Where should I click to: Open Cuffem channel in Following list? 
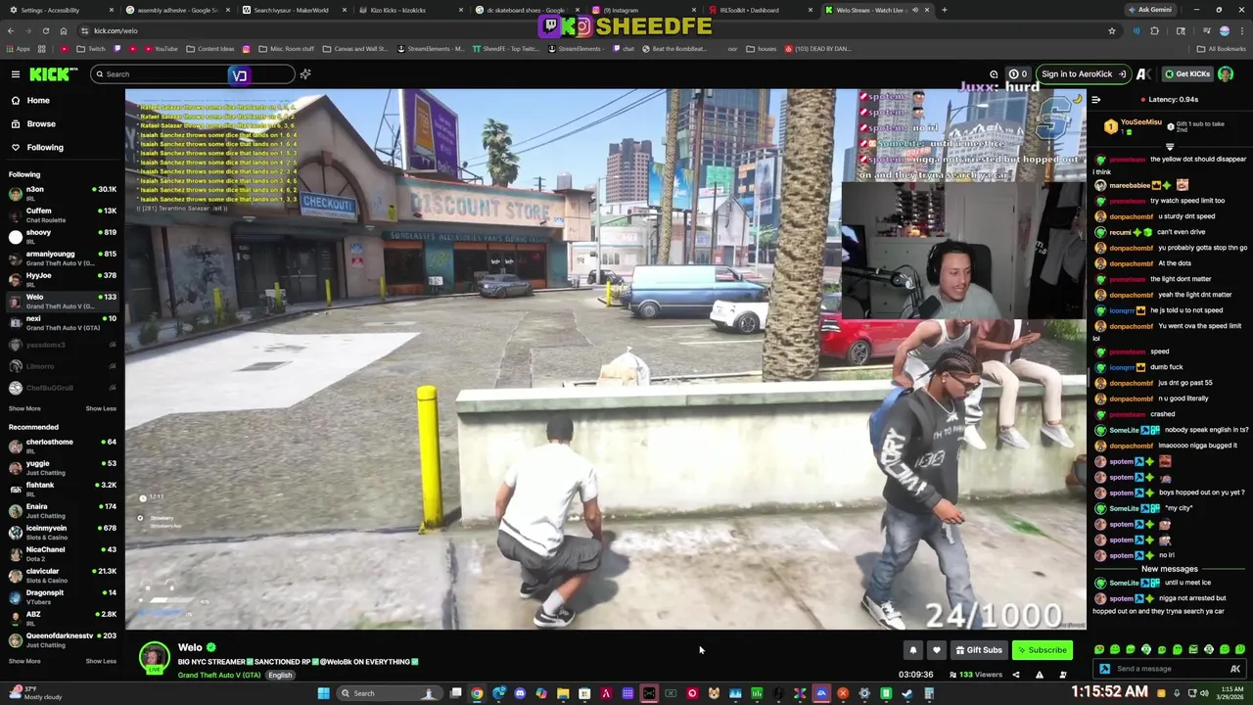coord(61,214)
